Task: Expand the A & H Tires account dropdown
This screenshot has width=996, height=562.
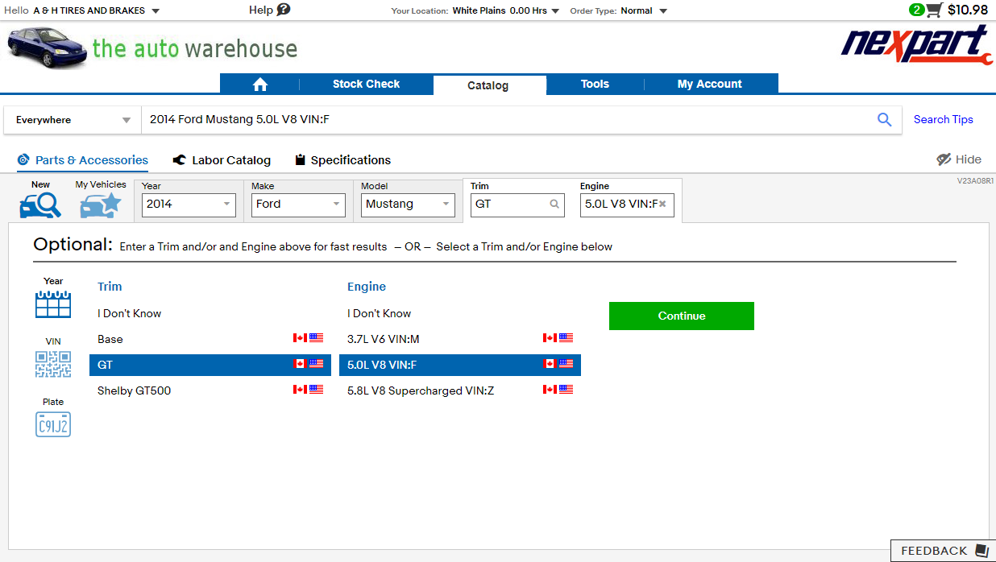Action: [x=156, y=11]
